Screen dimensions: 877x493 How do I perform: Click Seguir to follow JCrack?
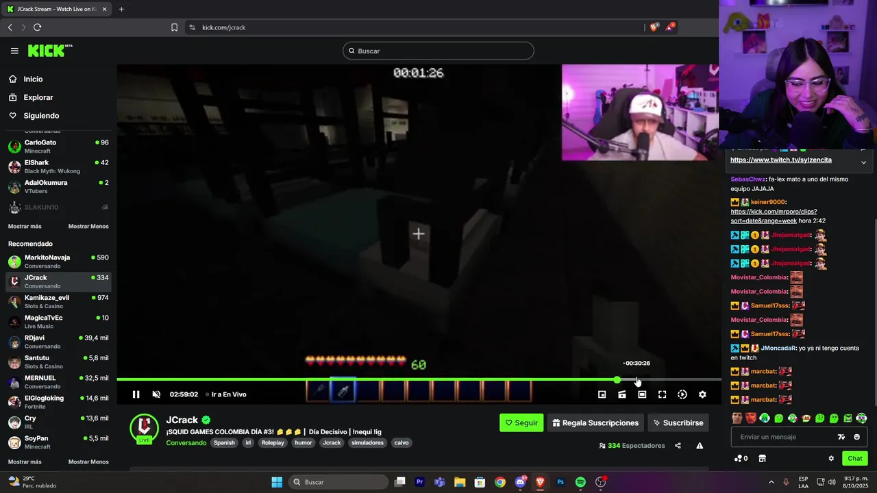521,423
